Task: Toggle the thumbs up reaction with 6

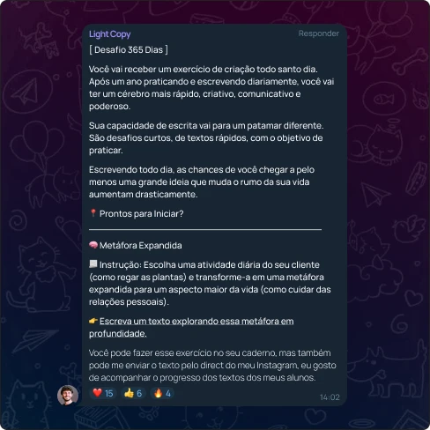Action: [133, 393]
